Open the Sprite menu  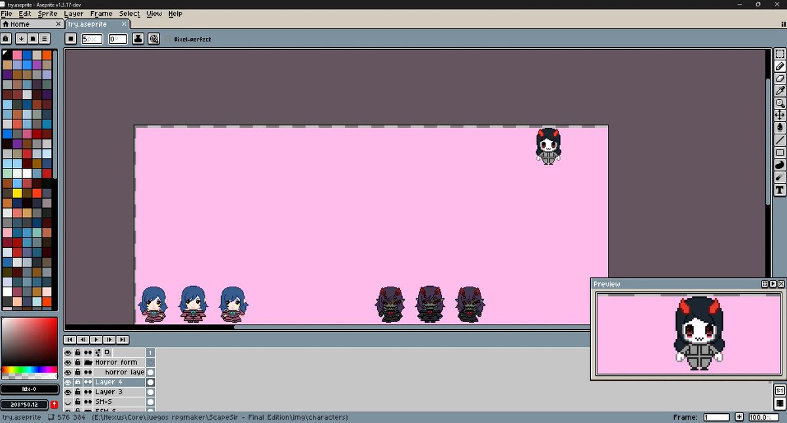click(x=47, y=13)
